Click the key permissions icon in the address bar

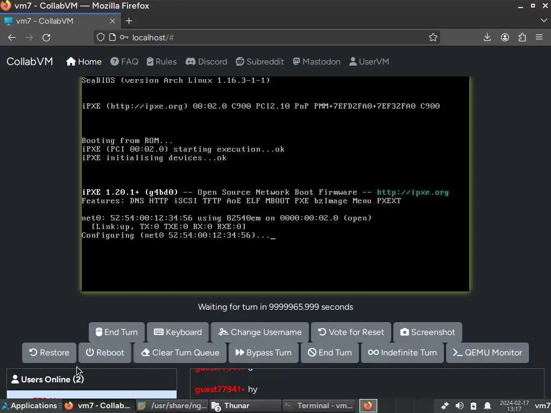[124, 37]
